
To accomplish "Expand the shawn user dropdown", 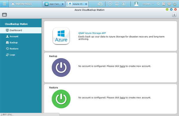I will pos(148,4).
